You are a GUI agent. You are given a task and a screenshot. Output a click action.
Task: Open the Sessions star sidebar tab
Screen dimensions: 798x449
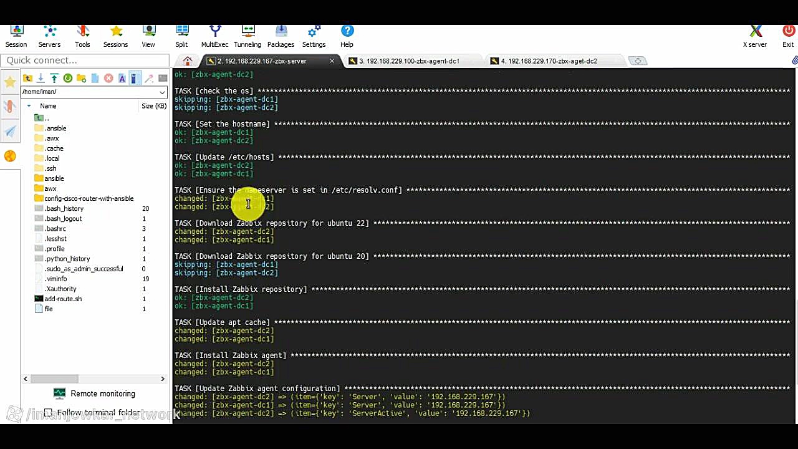click(x=10, y=82)
